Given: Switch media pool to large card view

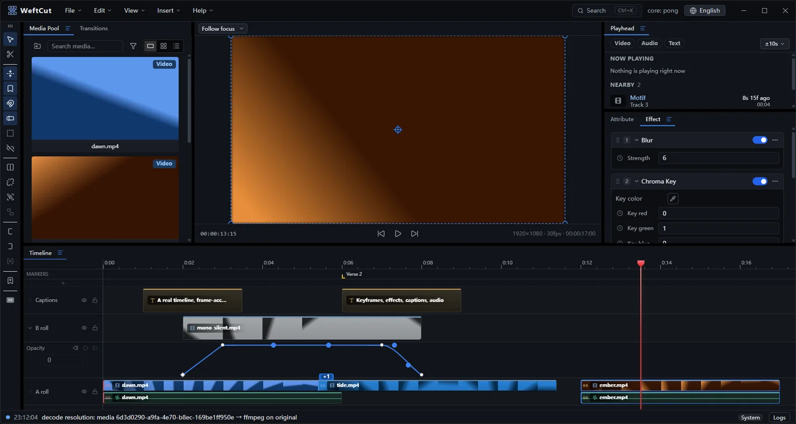Looking at the screenshot, I should pos(150,46).
